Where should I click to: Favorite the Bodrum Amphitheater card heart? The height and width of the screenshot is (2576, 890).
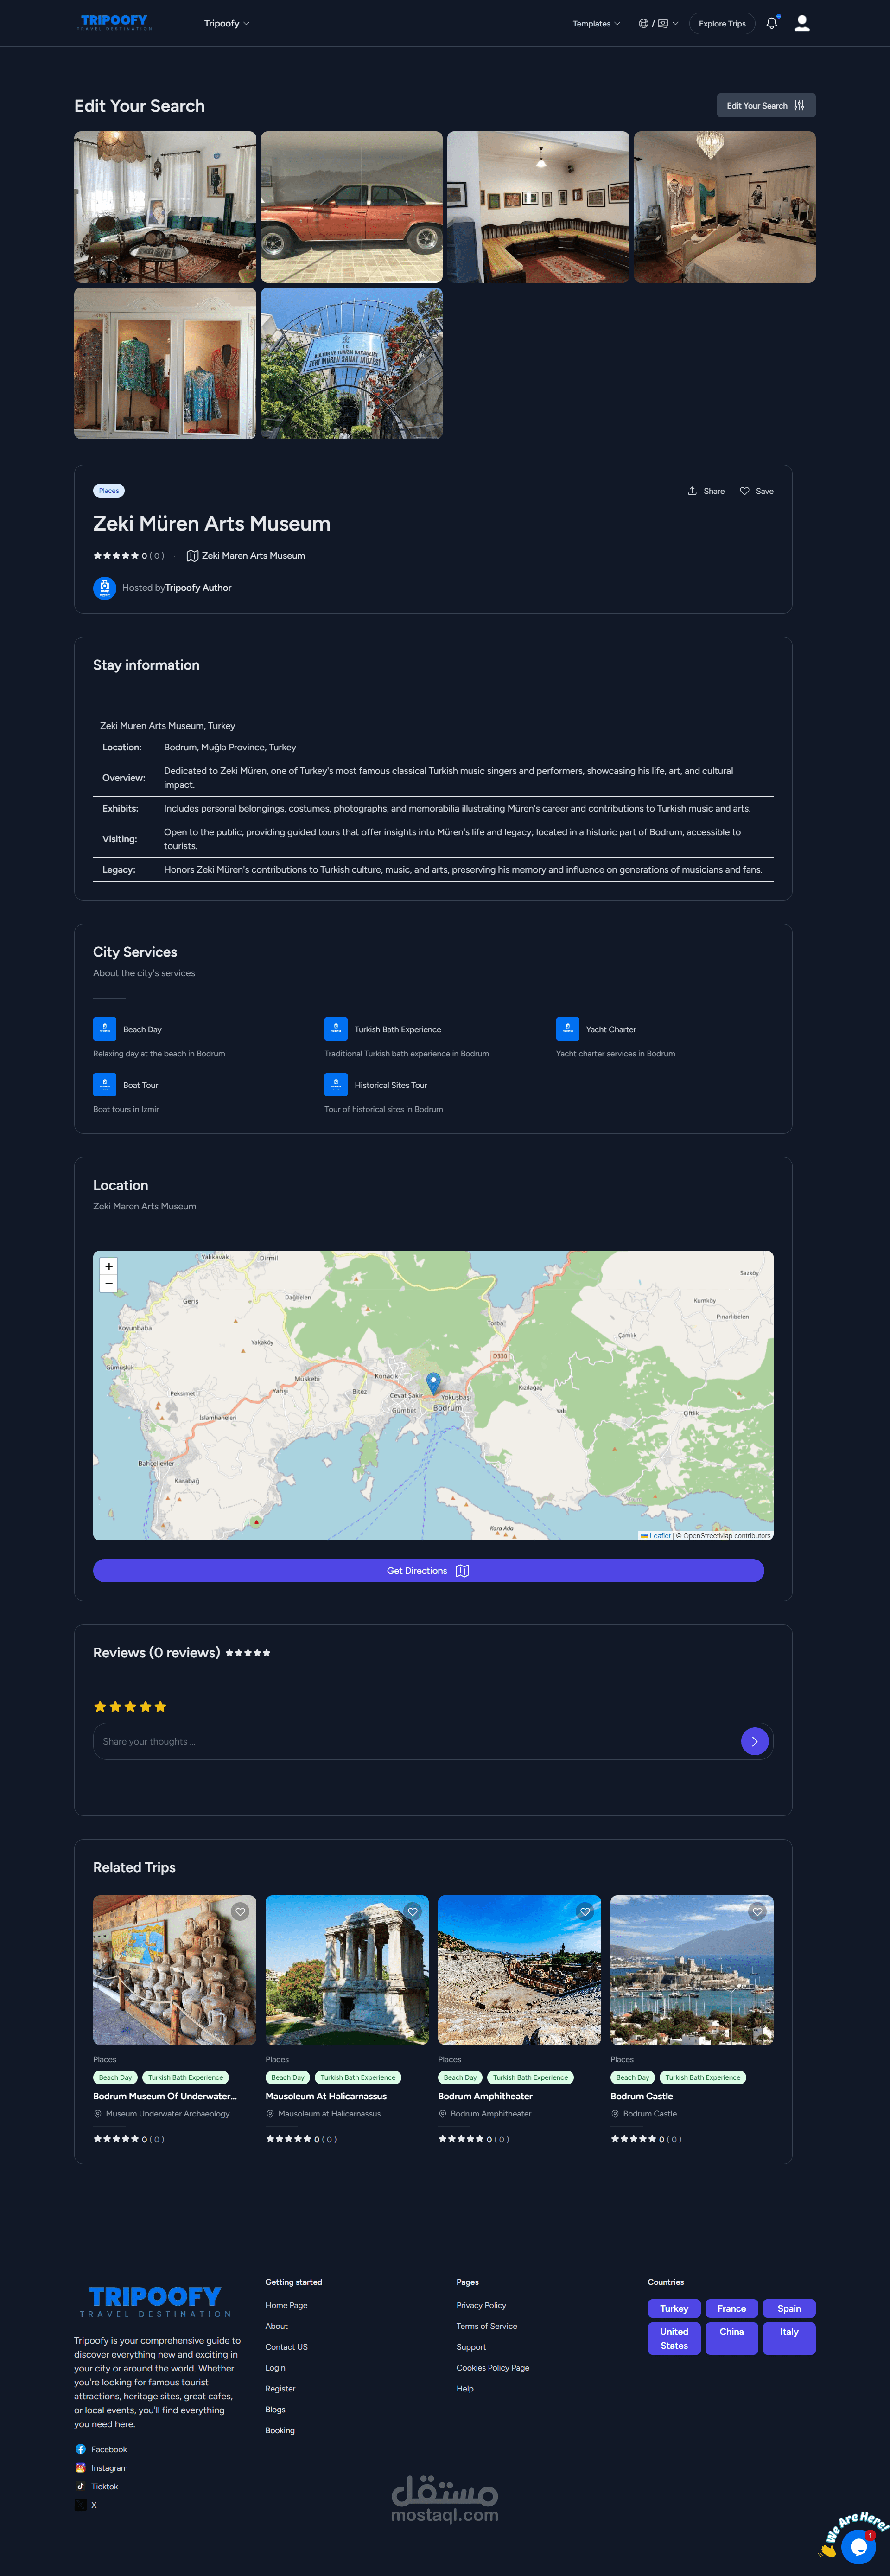[585, 1911]
